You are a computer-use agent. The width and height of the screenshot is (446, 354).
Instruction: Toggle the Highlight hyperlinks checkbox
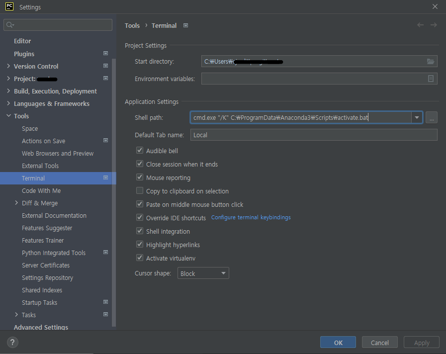point(140,244)
